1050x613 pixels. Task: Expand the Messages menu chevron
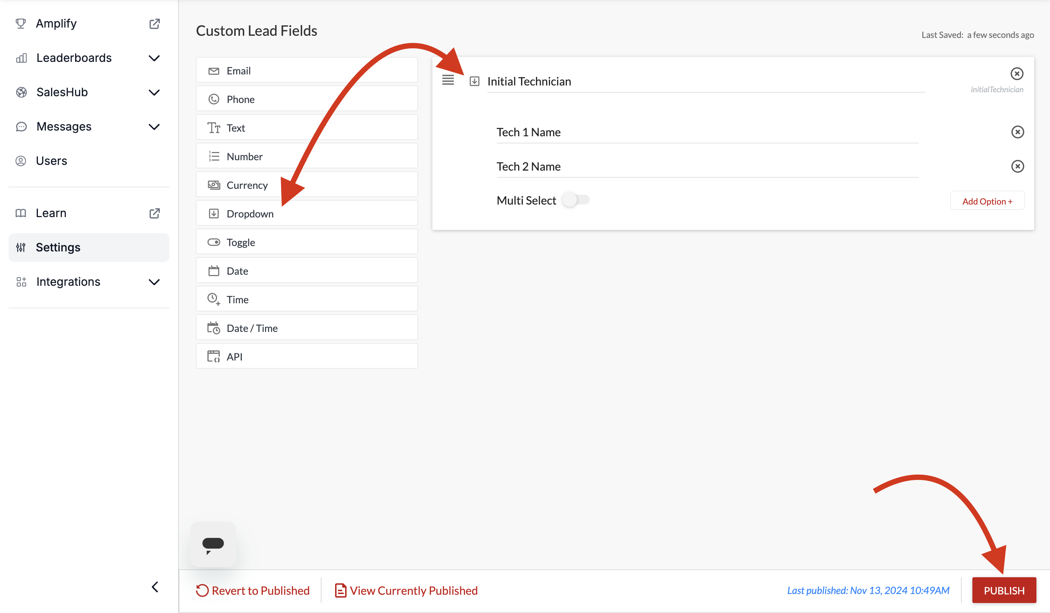(x=154, y=127)
